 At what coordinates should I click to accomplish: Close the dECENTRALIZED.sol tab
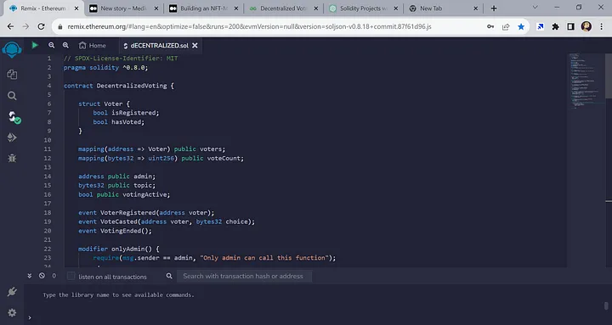pos(195,46)
